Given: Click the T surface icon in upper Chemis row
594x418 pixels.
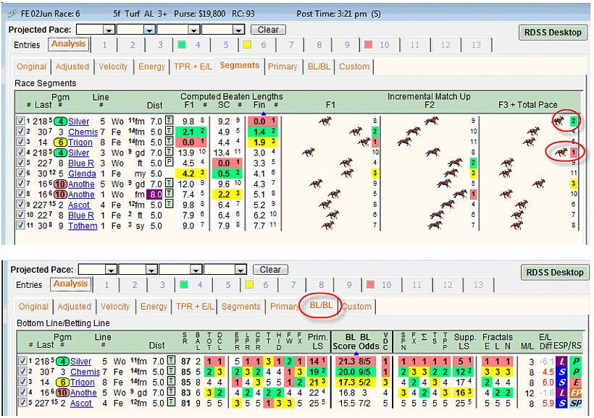Looking at the screenshot, I should tap(170, 132).
